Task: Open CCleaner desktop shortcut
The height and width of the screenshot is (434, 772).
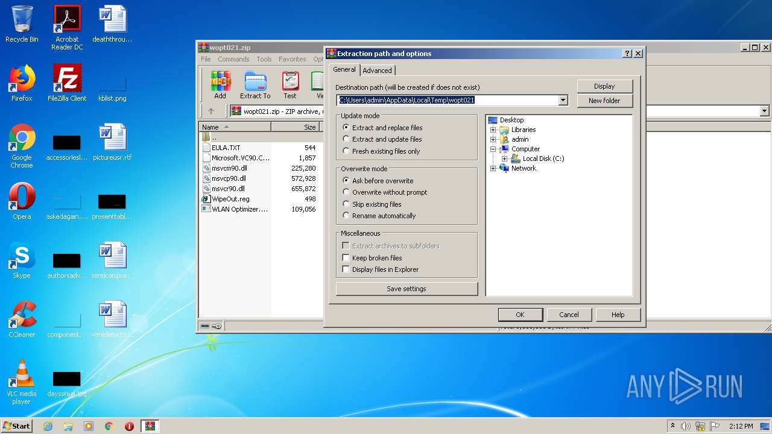Action: [22, 319]
